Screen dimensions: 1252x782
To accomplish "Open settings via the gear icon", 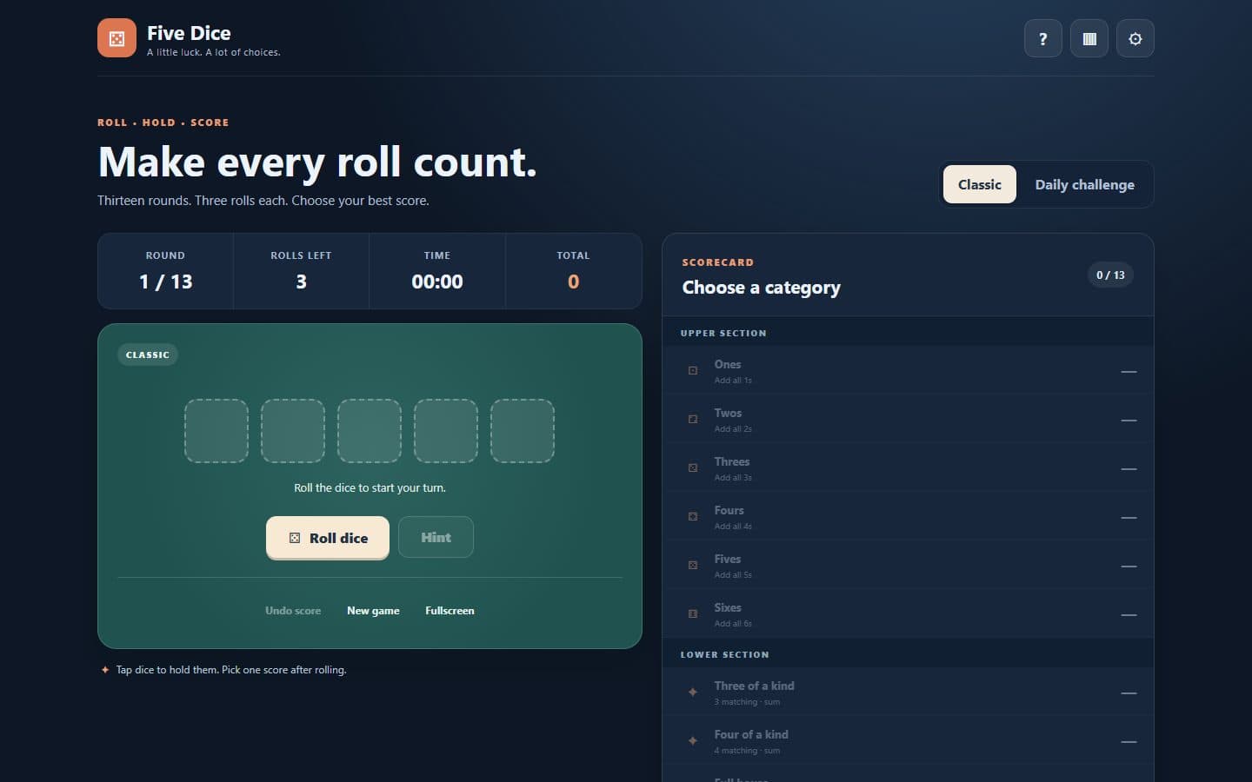I will coord(1135,38).
